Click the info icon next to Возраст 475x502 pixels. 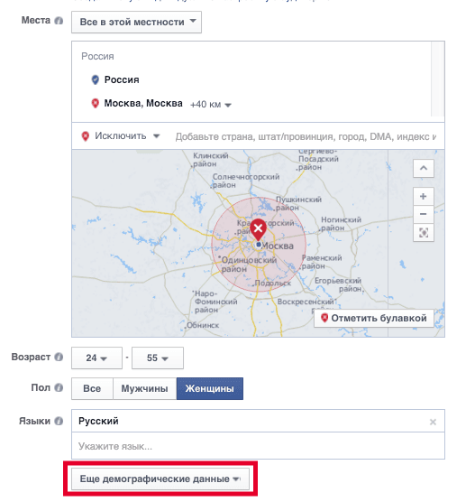click(x=59, y=357)
